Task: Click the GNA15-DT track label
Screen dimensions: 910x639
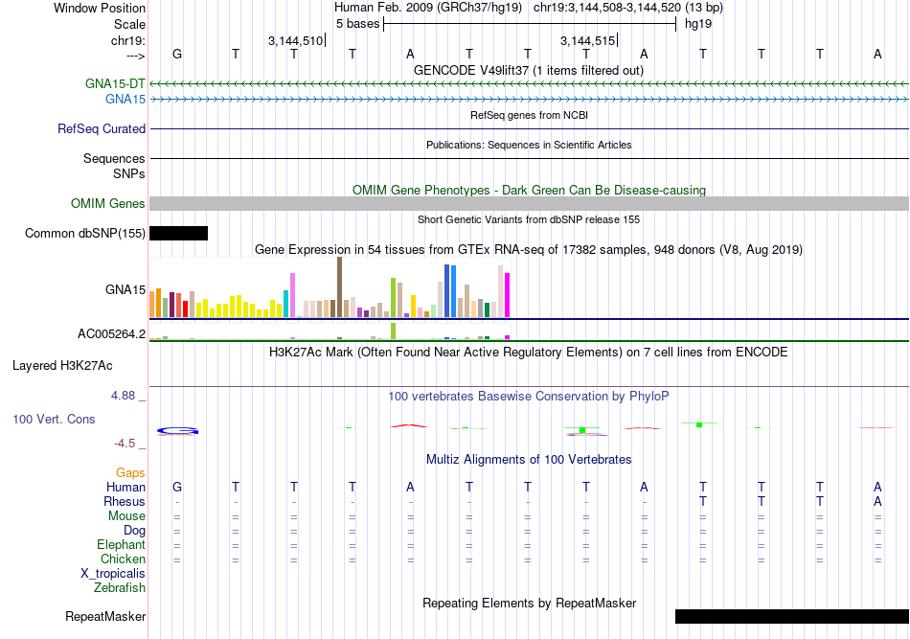Action: [x=115, y=83]
